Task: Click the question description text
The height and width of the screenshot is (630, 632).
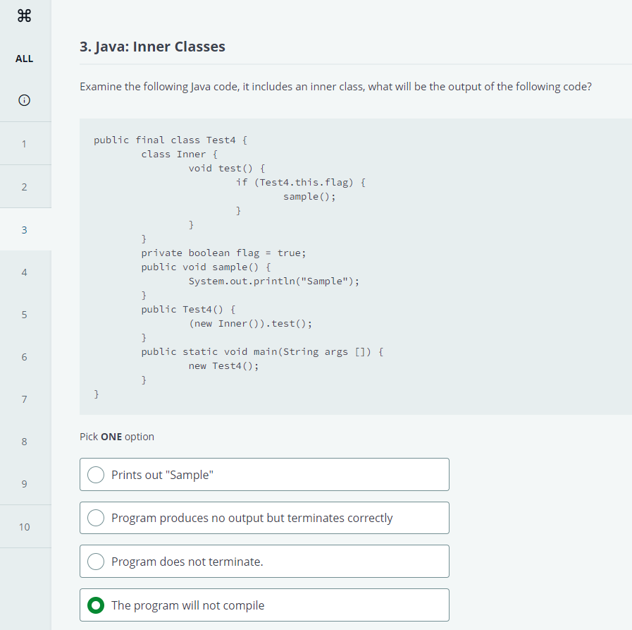Action: point(335,87)
